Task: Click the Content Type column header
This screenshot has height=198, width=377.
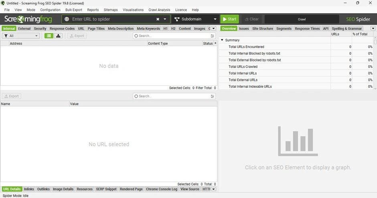Action: click(x=174, y=43)
